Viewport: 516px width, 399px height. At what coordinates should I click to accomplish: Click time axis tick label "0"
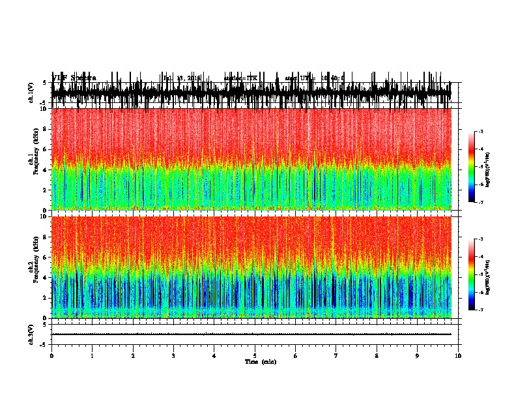(x=51, y=355)
